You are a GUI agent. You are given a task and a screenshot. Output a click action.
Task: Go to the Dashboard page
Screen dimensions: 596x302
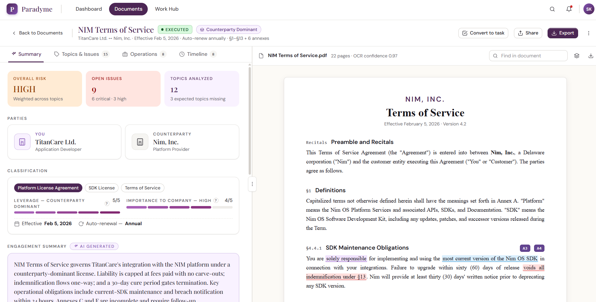click(89, 9)
